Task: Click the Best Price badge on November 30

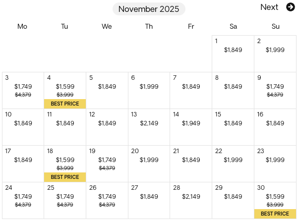Action: tap(275, 214)
